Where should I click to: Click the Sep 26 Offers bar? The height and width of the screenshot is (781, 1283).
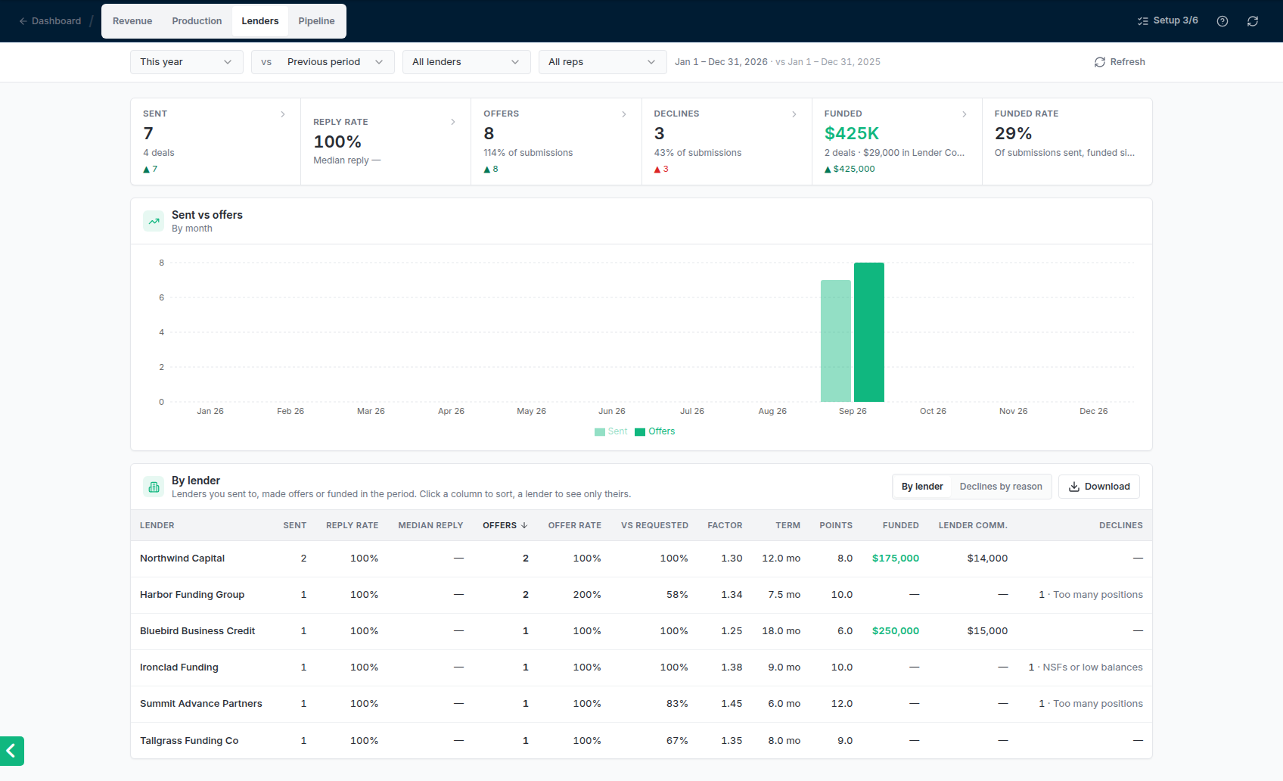tap(869, 332)
